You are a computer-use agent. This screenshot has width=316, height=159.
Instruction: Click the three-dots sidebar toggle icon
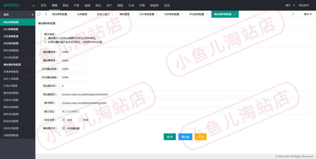click(33, 6)
